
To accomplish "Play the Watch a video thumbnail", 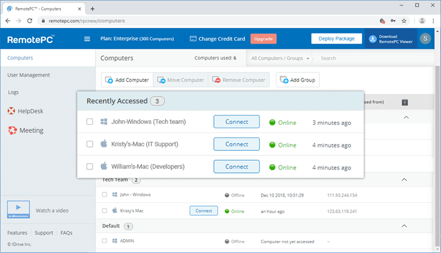I will pyautogui.click(x=18, y=209).
